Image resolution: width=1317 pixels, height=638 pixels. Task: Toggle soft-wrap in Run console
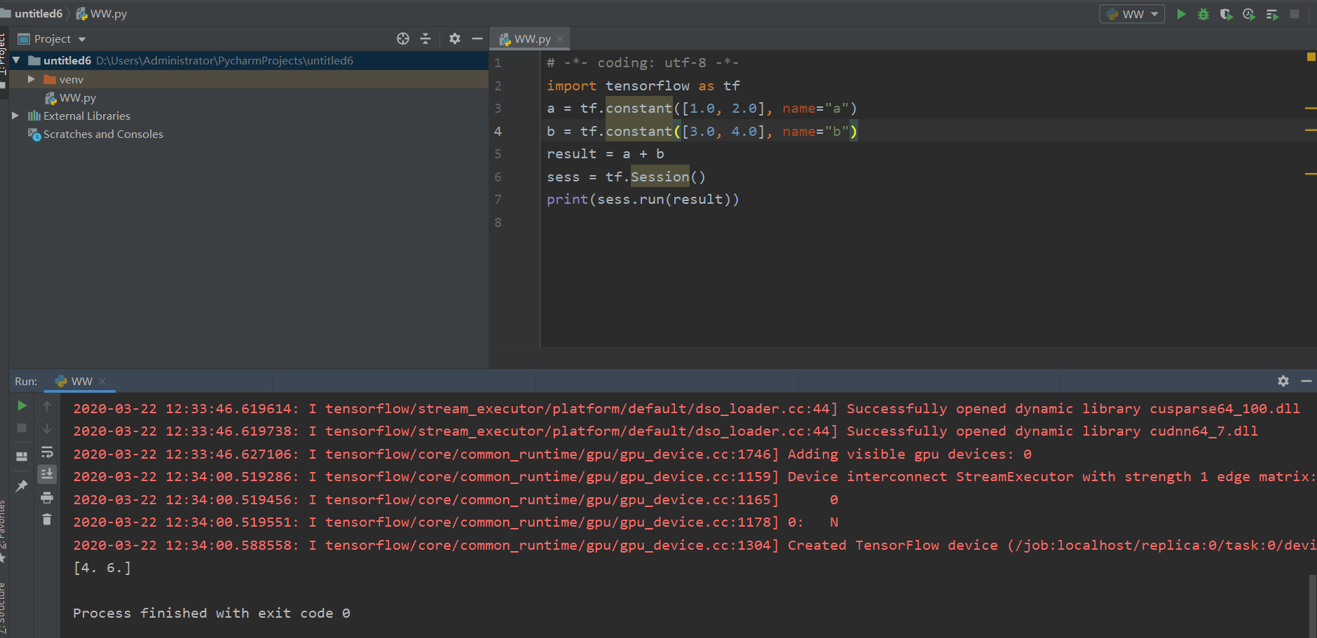click(47, 452)
